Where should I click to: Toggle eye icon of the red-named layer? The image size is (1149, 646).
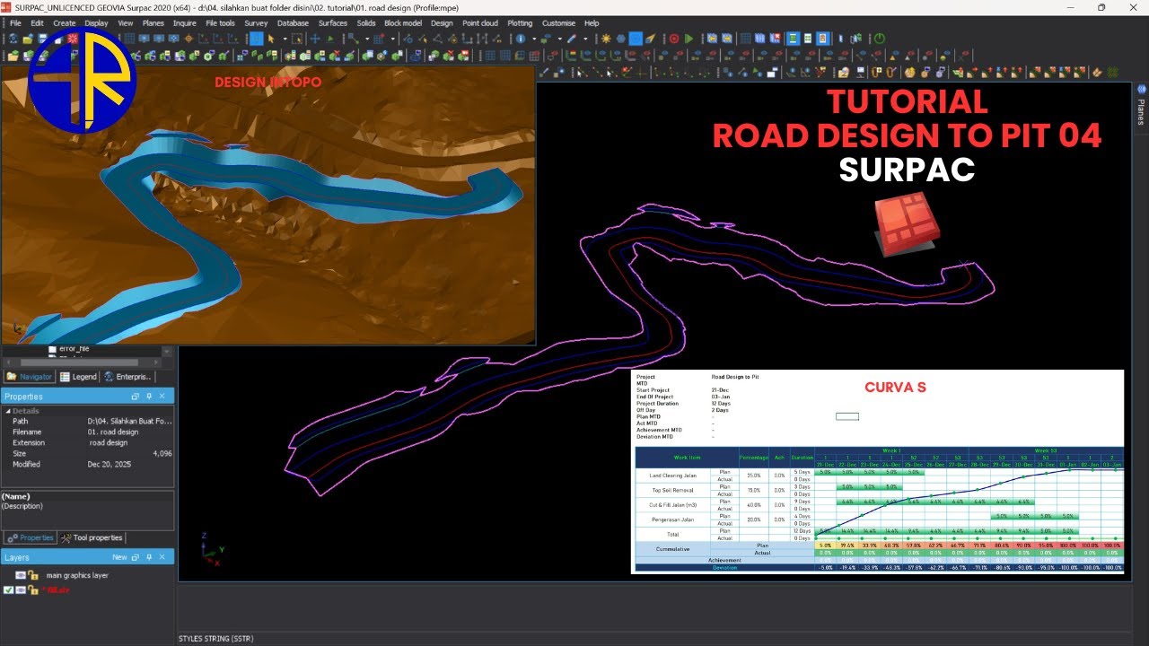point(21,590)
